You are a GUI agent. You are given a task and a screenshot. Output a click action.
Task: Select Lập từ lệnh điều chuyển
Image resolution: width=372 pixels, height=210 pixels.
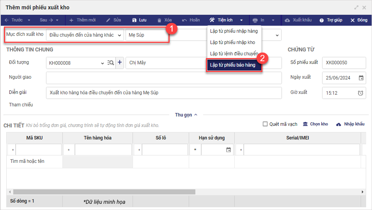click(234, 53)
